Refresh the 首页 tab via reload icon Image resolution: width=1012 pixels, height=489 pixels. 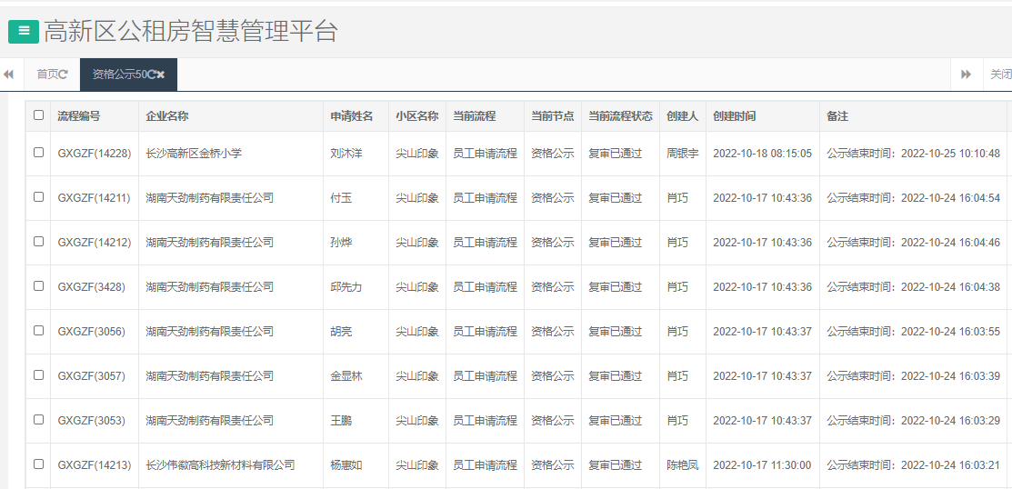click(x=64, y=75)
